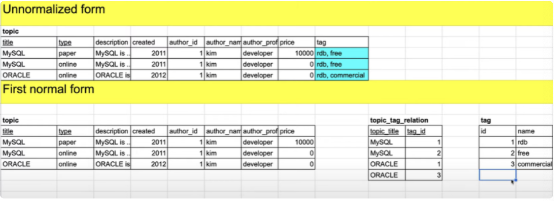
Task: Click "paper" type cell in First normal form table
Action: [75, 142]
